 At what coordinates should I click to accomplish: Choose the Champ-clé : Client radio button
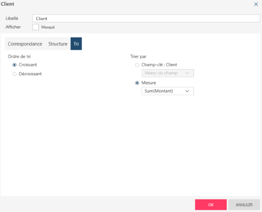(138, 65)
